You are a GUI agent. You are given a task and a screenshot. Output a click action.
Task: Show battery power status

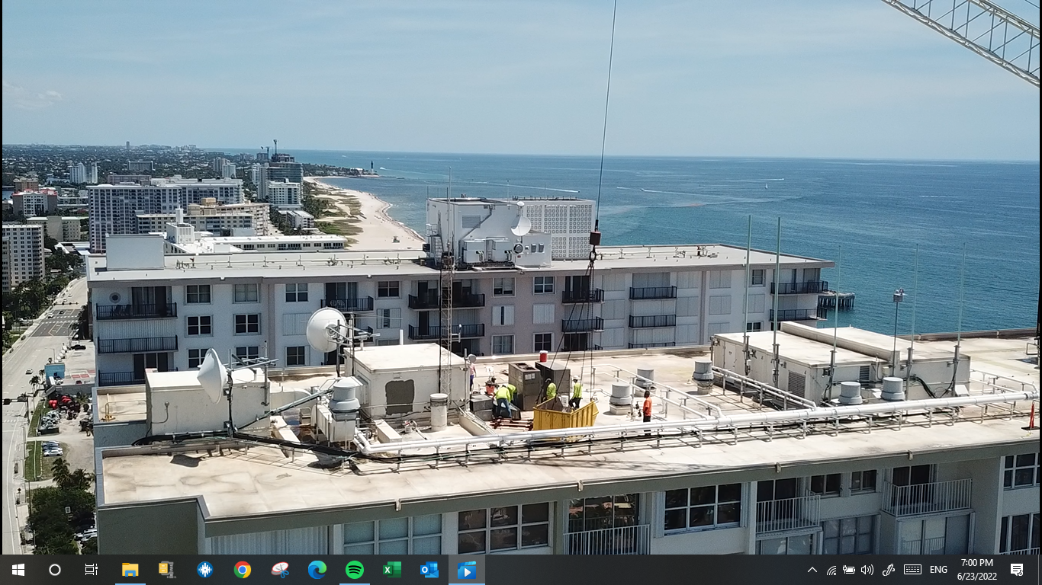(848, 570)
